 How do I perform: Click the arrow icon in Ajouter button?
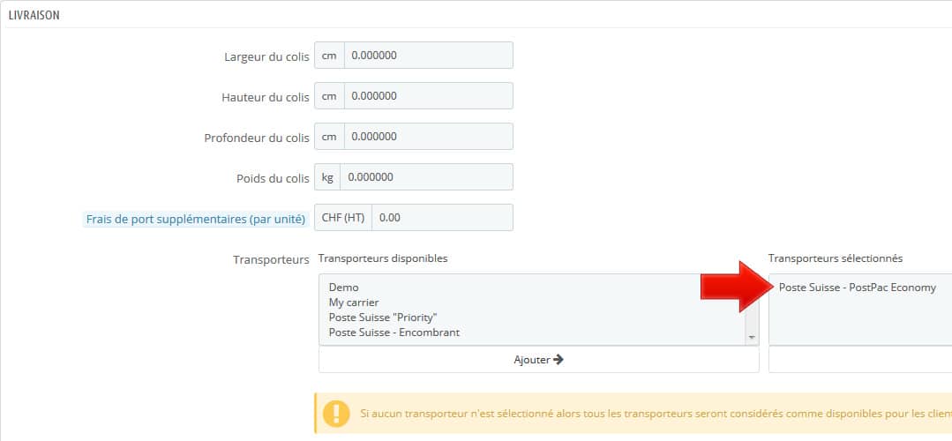click(x=558, y=360)
